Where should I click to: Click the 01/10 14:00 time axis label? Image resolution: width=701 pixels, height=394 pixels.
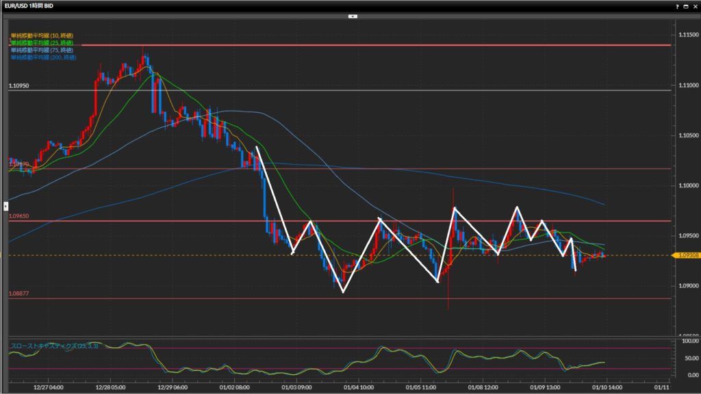pyautogui.click(x=604, y=386)
